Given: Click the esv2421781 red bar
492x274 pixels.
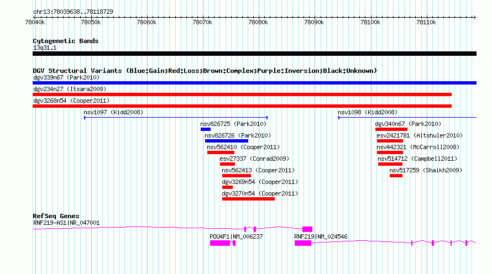Looking at the screenshot, I should click(x=390, y=141).
